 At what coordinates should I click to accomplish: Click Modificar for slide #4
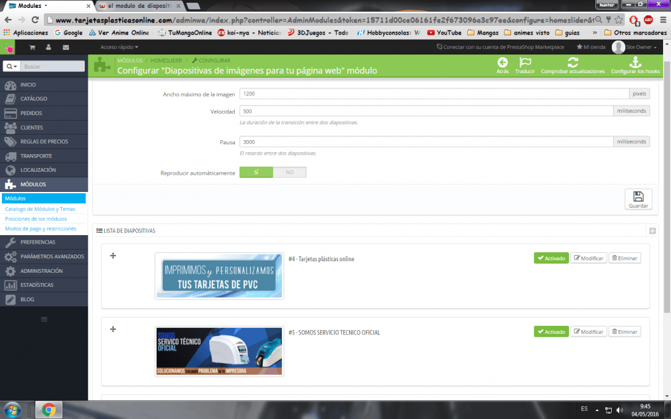(x=589, y=258)
